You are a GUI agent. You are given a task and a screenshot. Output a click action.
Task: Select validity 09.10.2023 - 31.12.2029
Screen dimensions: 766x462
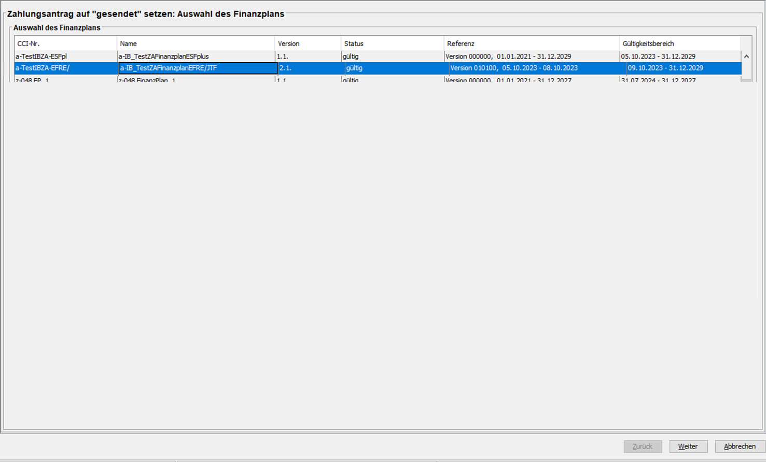click(x=684, y=68)
